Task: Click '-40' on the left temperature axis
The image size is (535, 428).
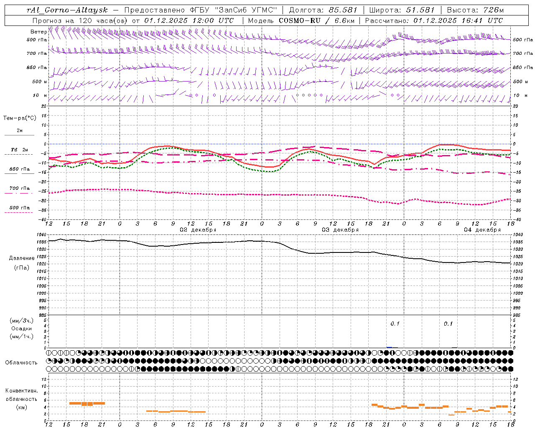Action: pos(43,219)
